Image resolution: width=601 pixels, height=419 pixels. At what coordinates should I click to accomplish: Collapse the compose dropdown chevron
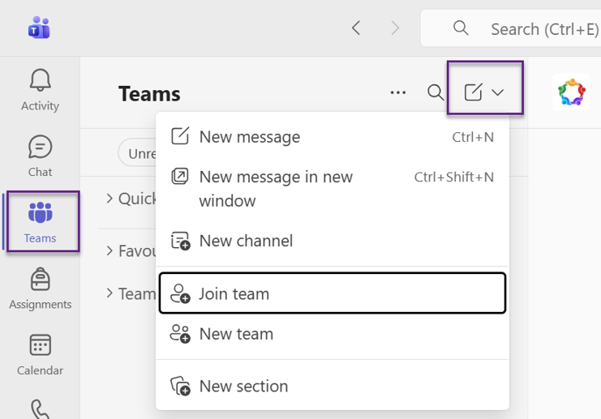497,92
